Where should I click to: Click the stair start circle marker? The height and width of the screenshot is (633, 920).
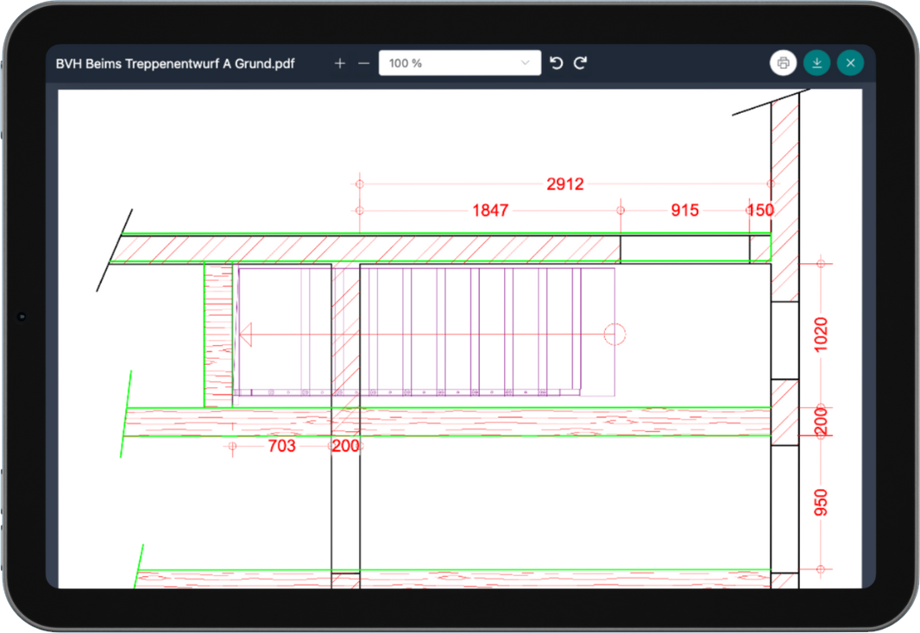pos(614,335)
